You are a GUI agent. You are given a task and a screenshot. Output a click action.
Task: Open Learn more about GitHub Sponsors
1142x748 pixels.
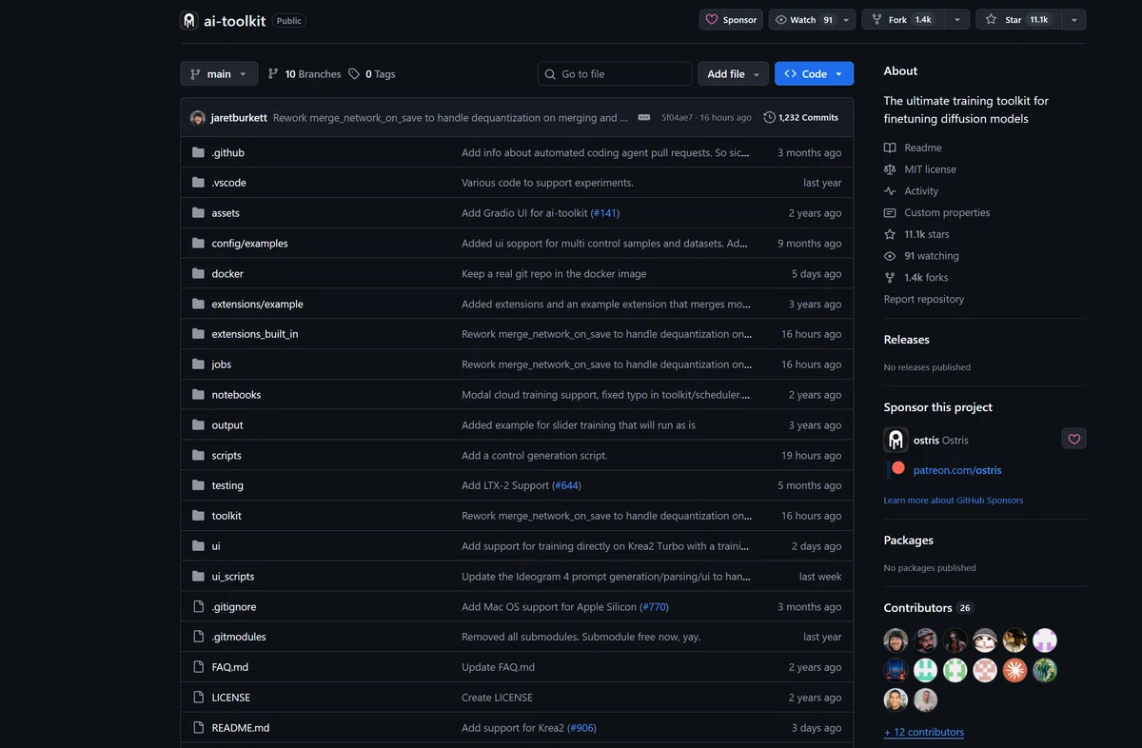click(954, 501)
